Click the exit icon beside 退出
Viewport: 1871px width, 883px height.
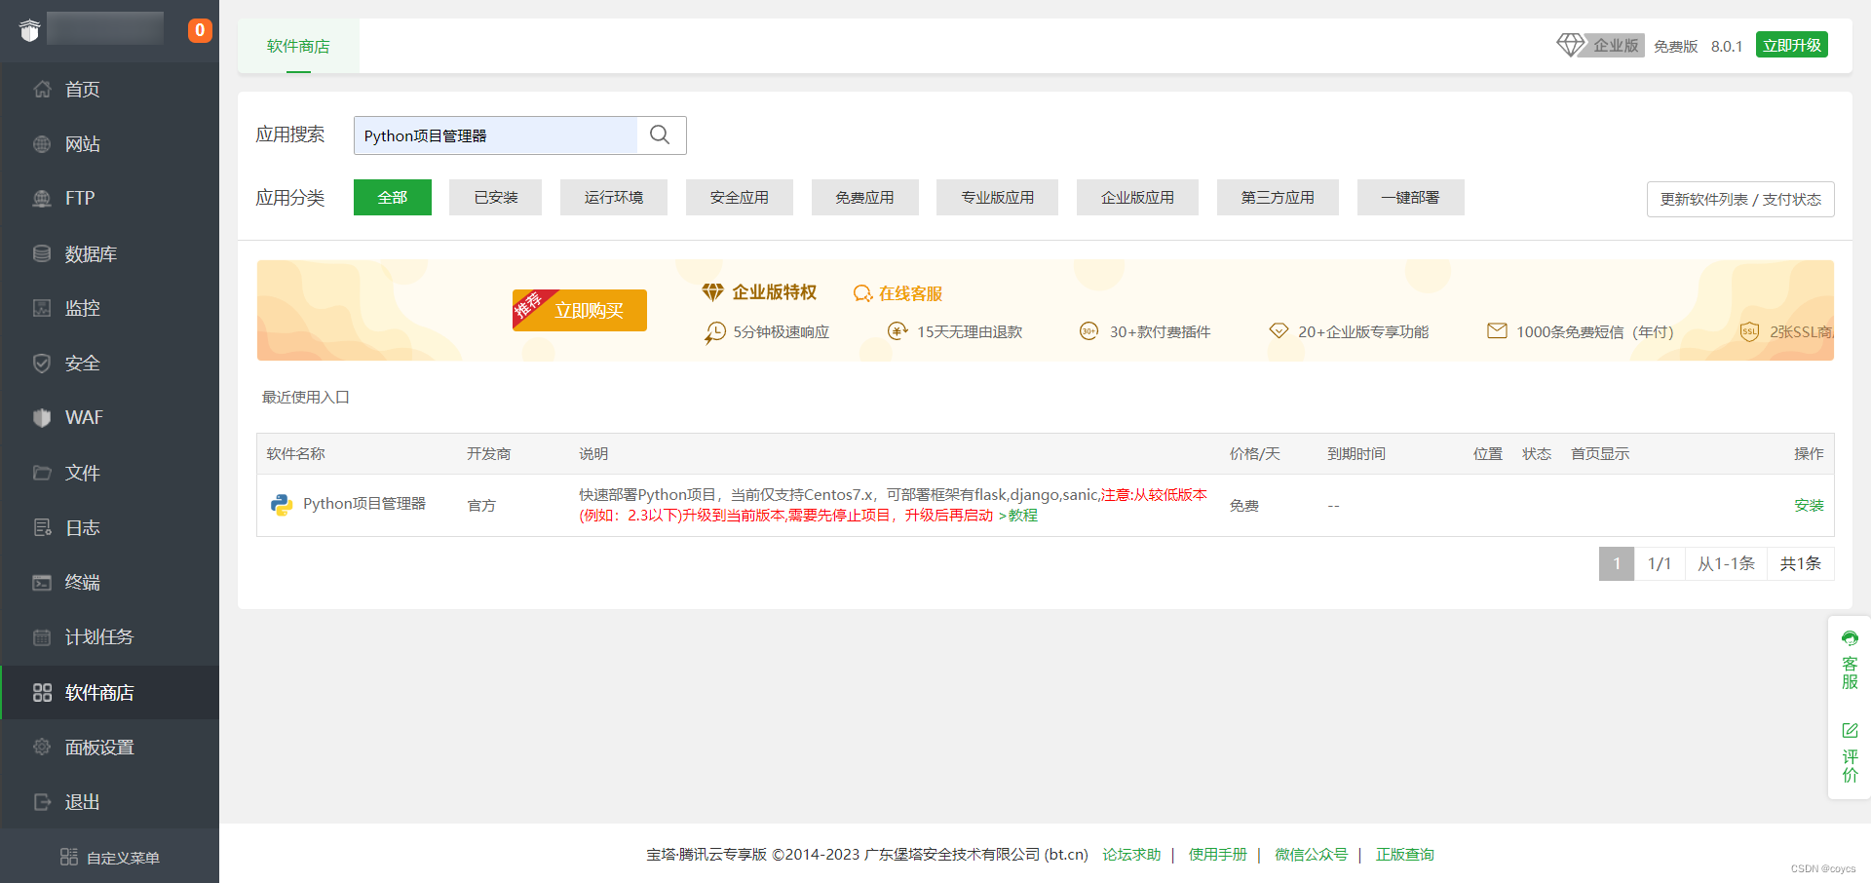[42, 802]
